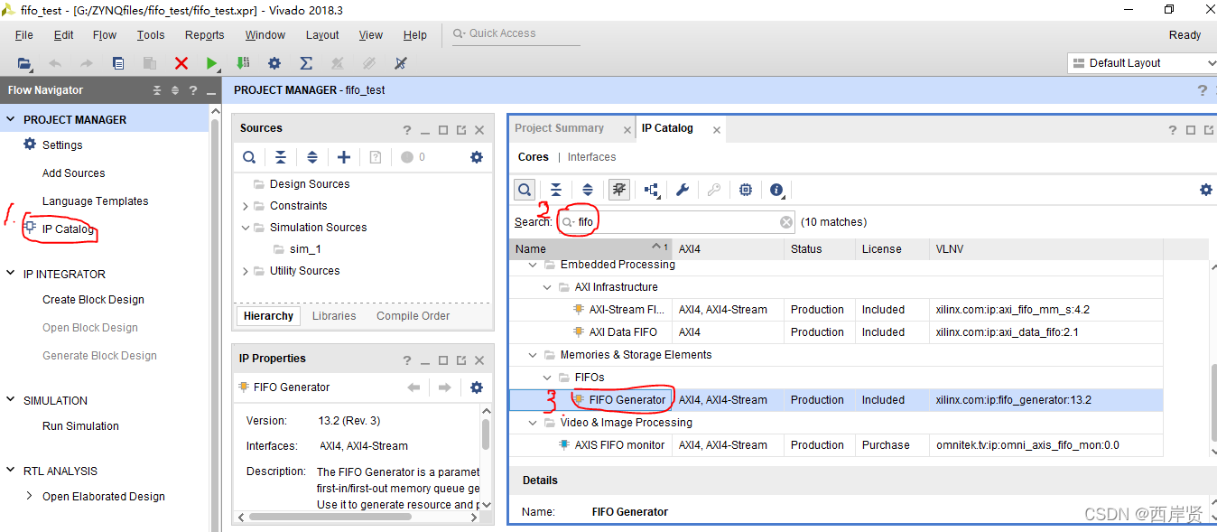The width and height of the screenshot is (1217, 532).
Task: Open Language Templates
Action: click(x=95, y=201)
